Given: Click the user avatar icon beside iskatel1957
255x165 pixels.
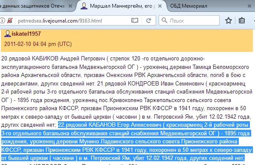Looking at the screenshot, I should tap(7, 34).
